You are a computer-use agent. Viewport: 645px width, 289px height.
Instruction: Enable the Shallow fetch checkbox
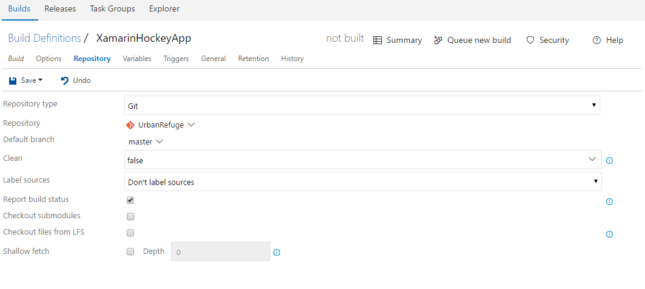click(130, 252)
